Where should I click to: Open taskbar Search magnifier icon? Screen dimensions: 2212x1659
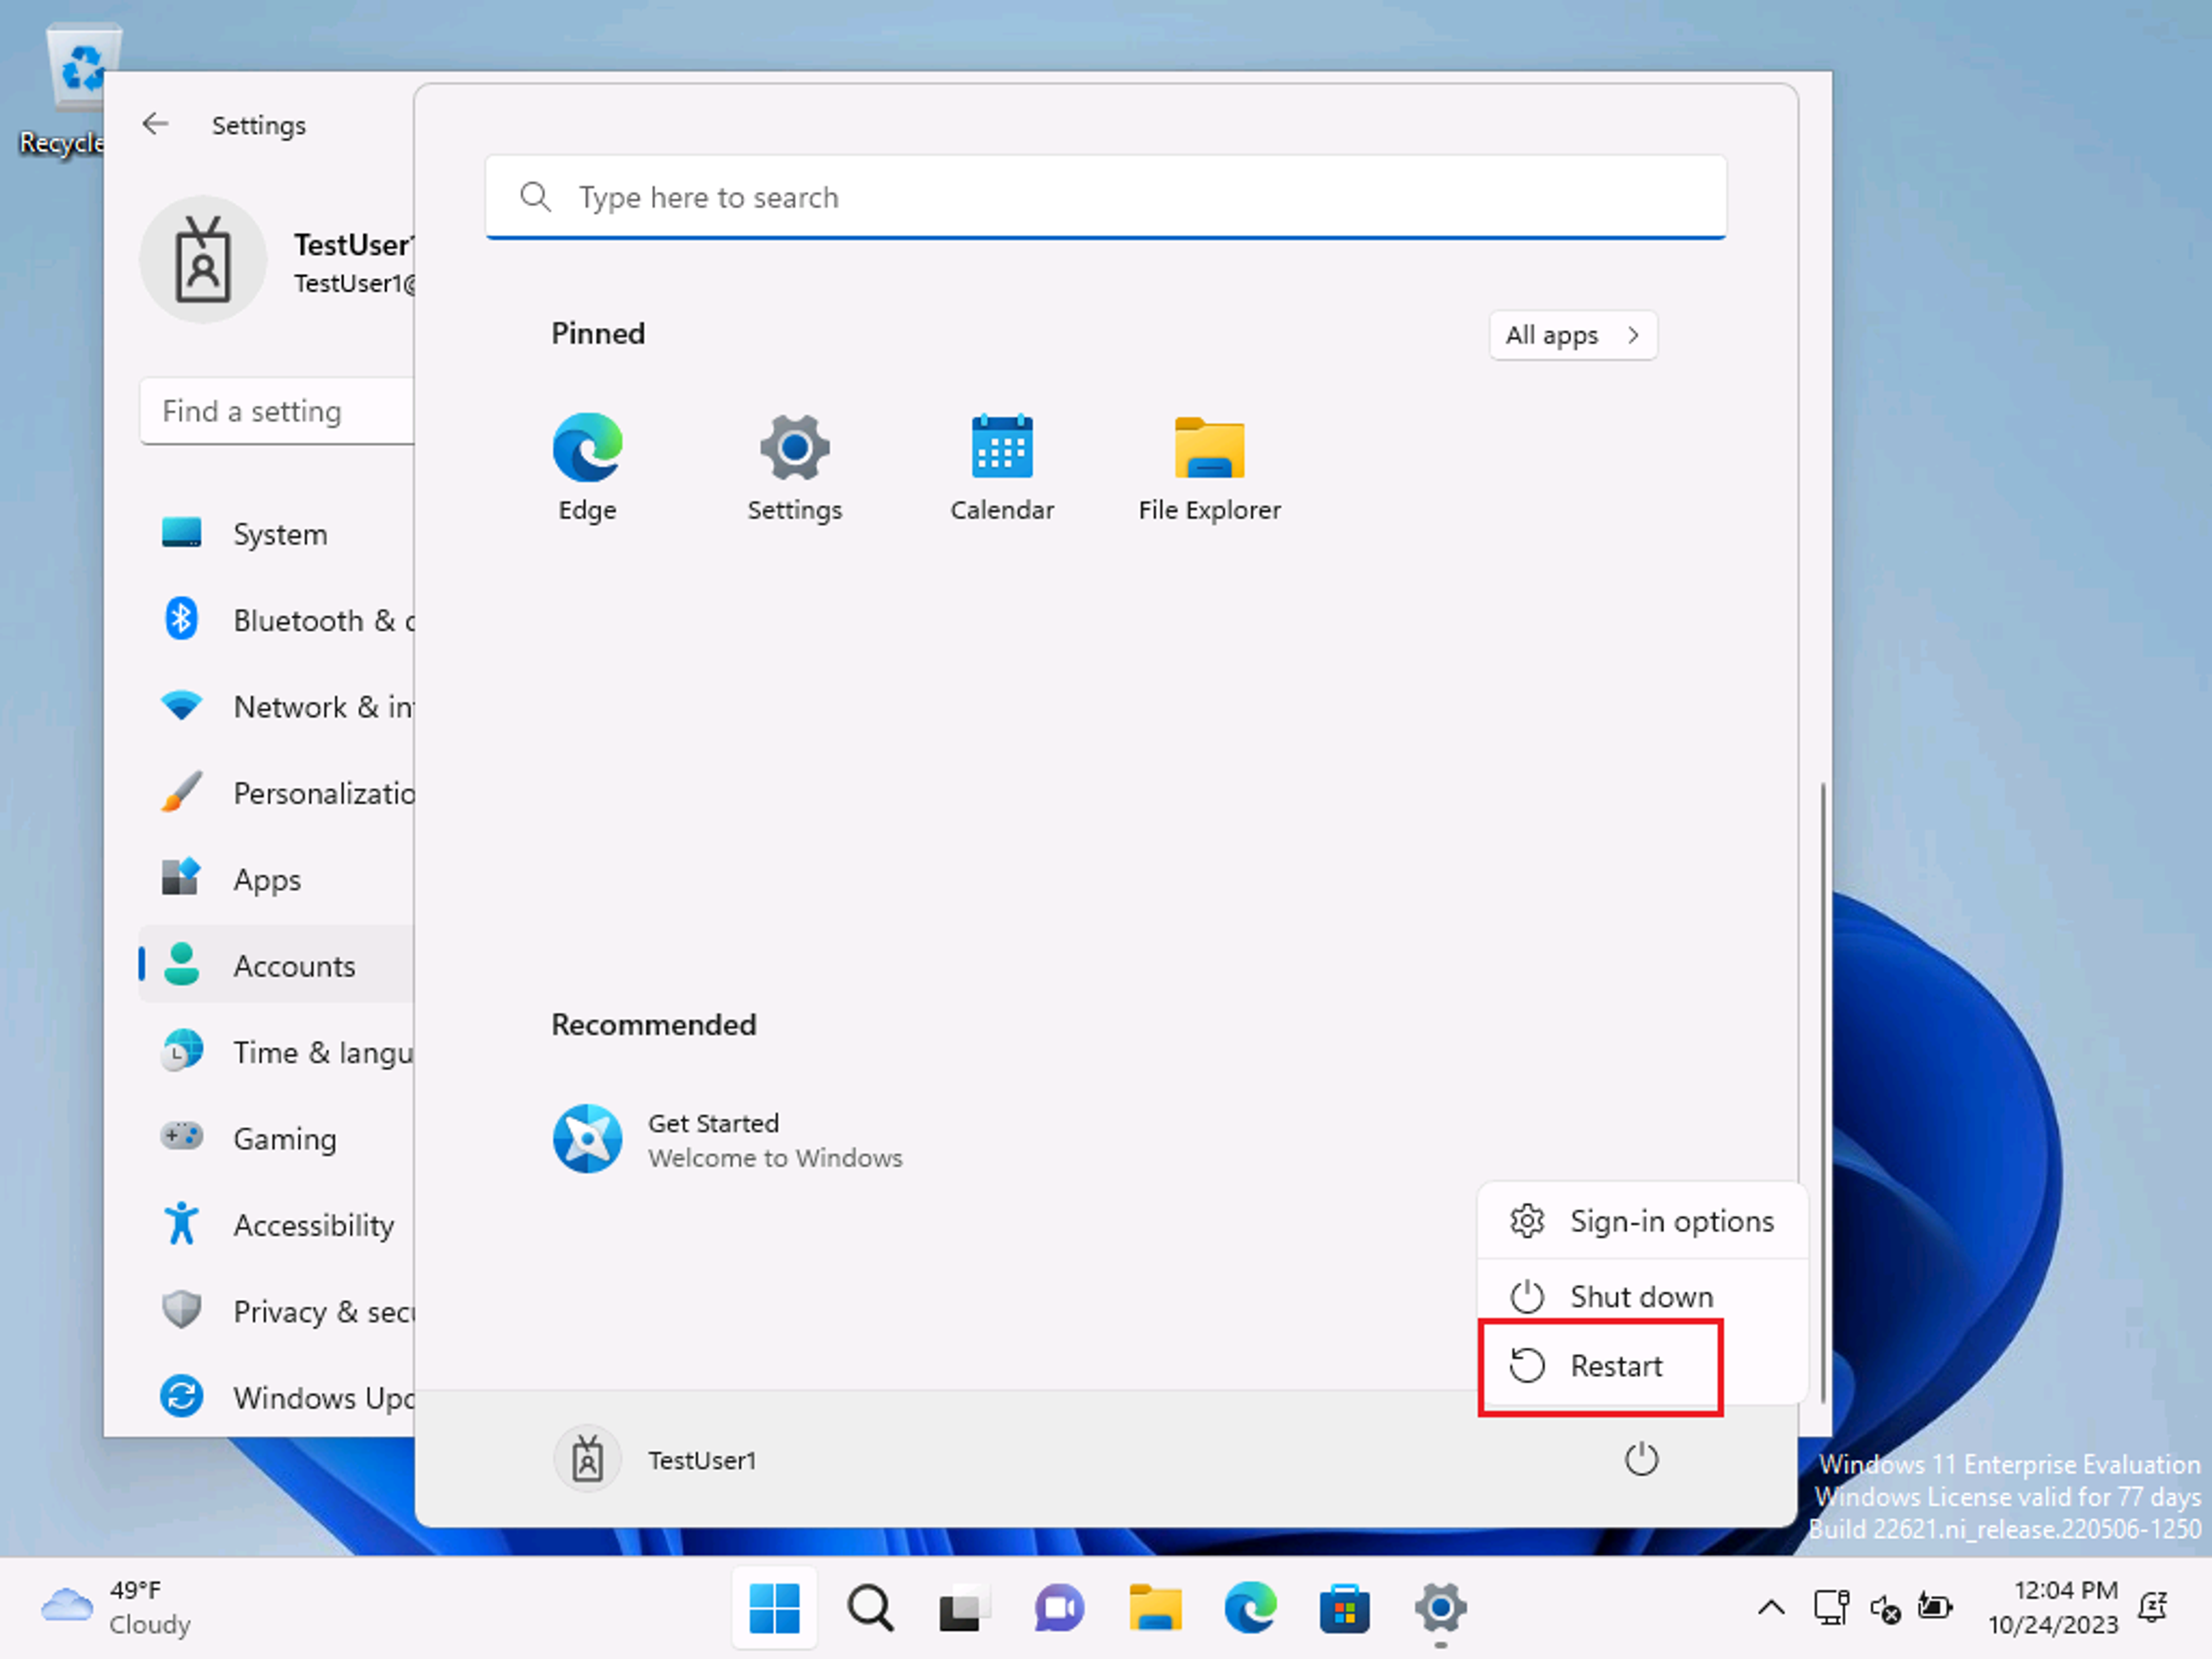click(x=870, y=1609)
